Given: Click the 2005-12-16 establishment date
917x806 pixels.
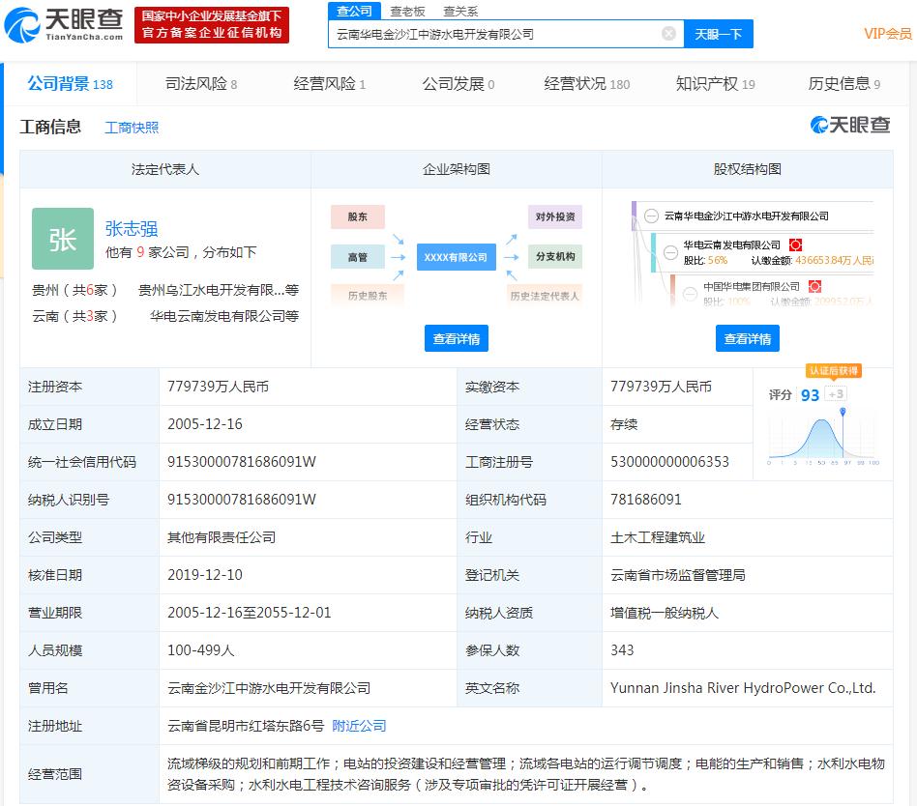Looking at the screenshot, I should tap(205, 423).
